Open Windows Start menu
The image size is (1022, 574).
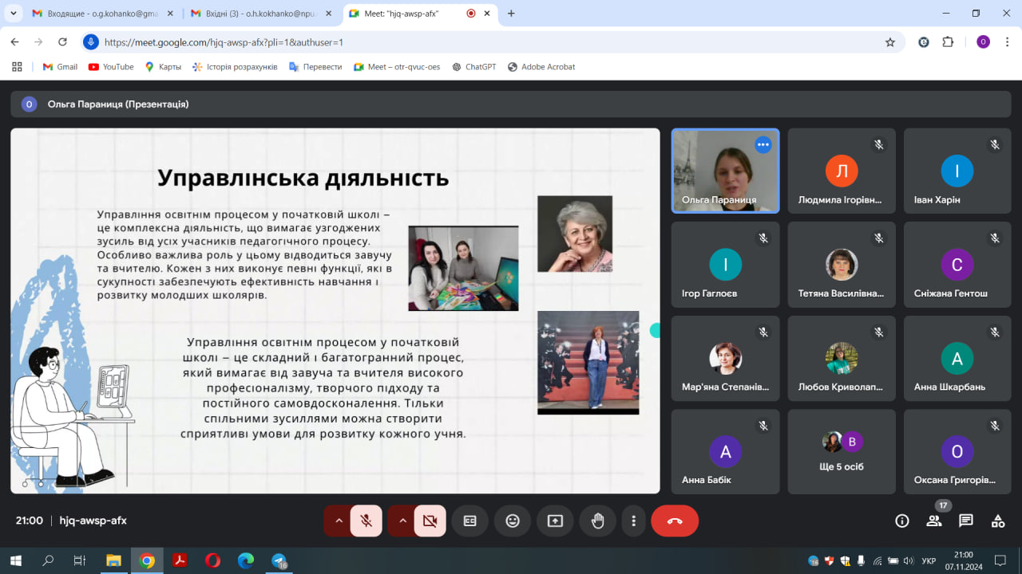coord(15,560)
